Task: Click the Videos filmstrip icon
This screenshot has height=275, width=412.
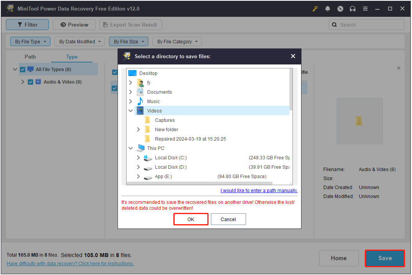Action: tap(140, 111)
